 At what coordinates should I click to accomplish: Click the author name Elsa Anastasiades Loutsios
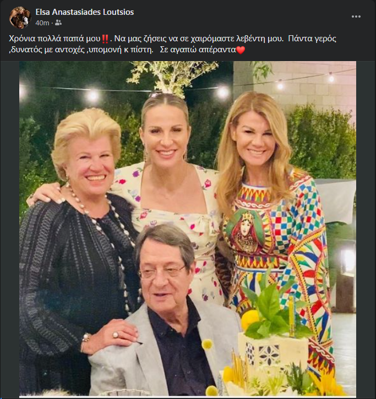(84, 12)
